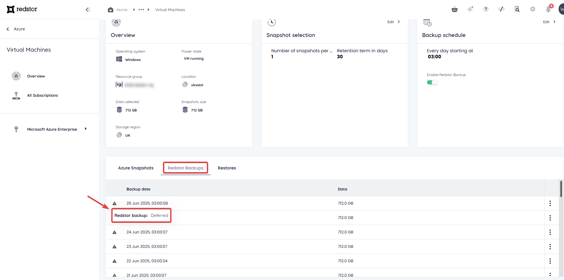Screen dimensions: 564x280
Task: Open the user avatar menu
Action: pos(561,9)
